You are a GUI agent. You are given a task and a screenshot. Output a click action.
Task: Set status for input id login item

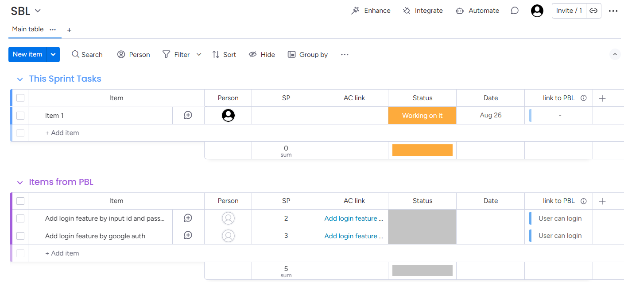click(422, 218)
